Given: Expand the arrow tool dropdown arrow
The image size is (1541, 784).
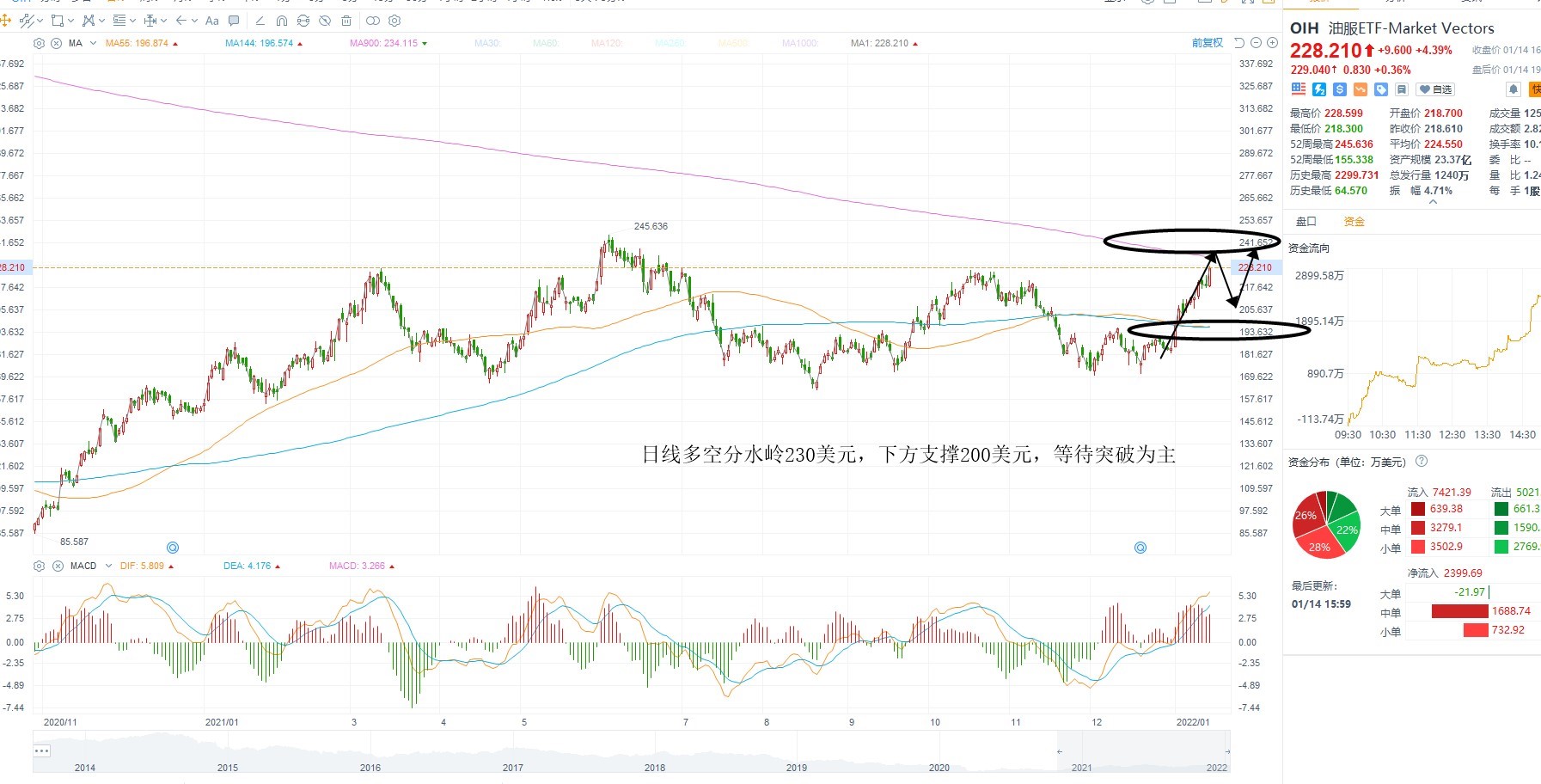Looking at the screenshot, I should click(194, 21).
